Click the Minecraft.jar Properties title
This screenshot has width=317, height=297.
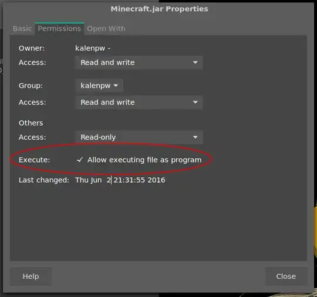159,9
